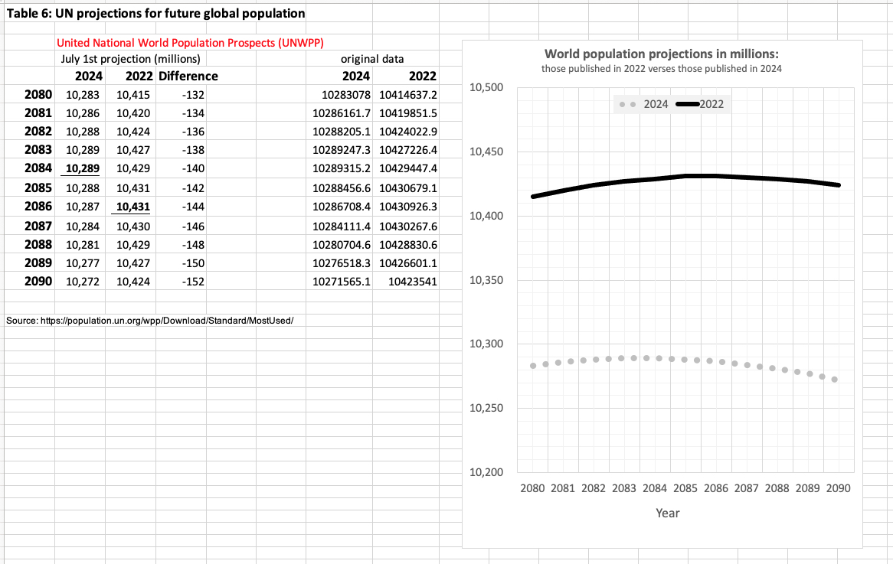Click the thick black 2022 series line
The image size is (893, 564).
(x=685, y=176)
